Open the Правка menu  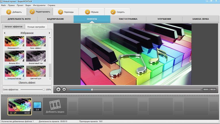point(11,5)
